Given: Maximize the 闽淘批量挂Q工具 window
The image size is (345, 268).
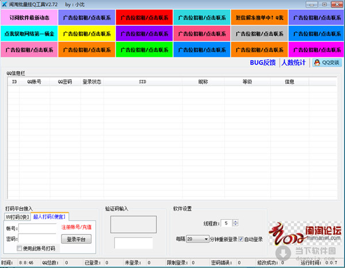Looking at the screenshot, I should [x=324, y=5].
